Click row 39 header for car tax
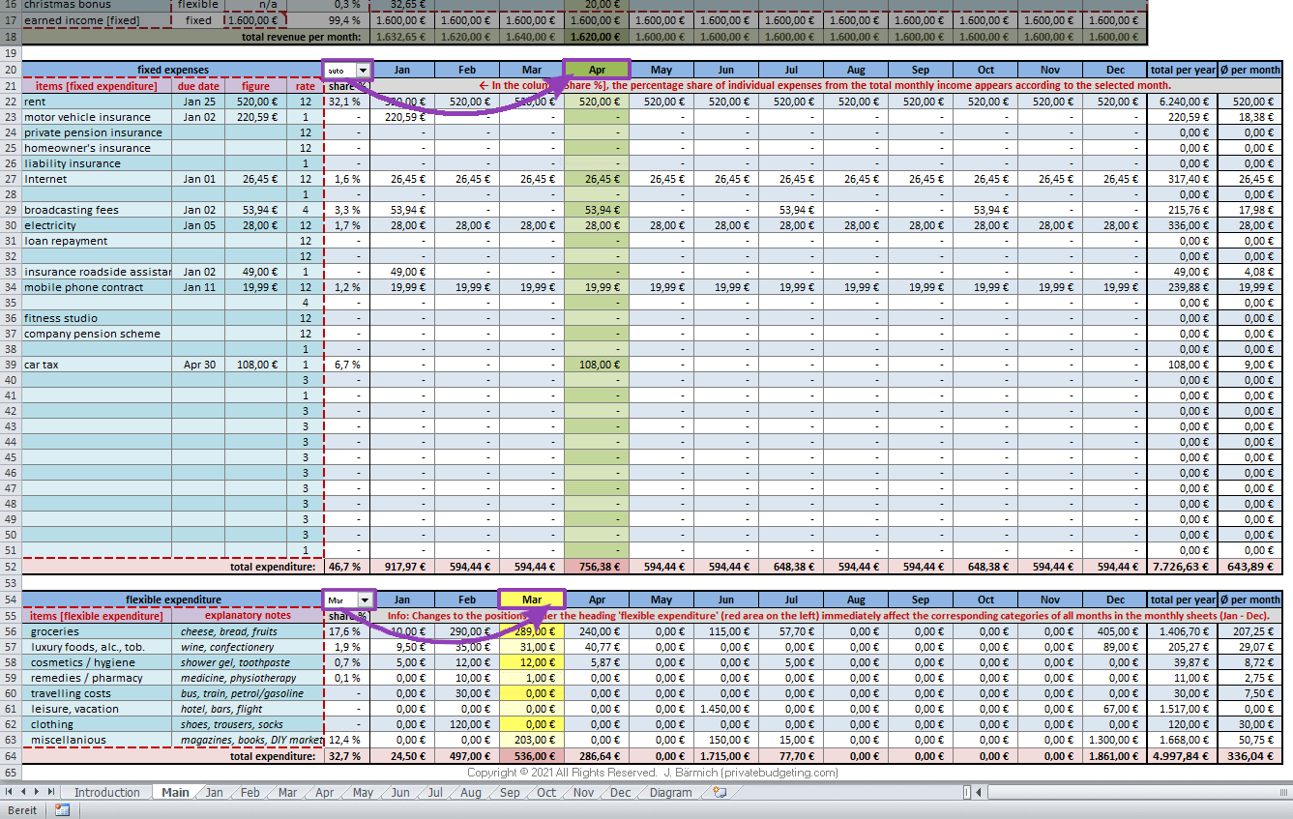Viewport: 1293px width, 819px height. [x=10, y=365]
